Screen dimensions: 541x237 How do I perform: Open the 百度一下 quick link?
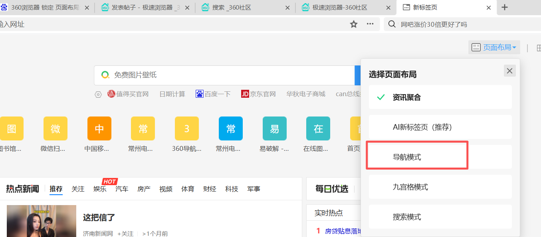point(213,94)
